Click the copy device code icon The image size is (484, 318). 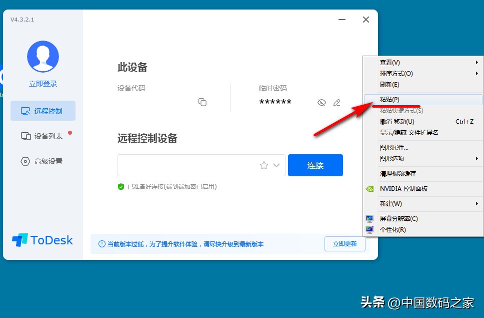tap(202, 102)
